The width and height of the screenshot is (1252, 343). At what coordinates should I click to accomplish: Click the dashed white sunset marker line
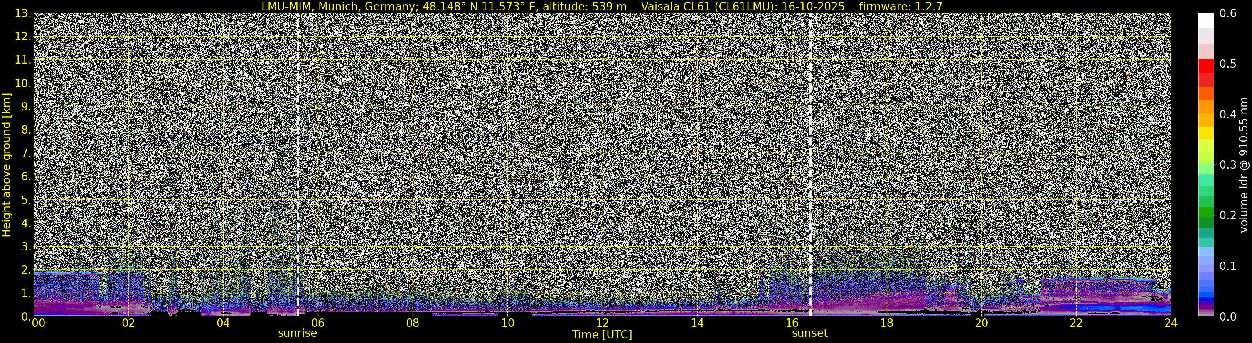coord(810,165)
